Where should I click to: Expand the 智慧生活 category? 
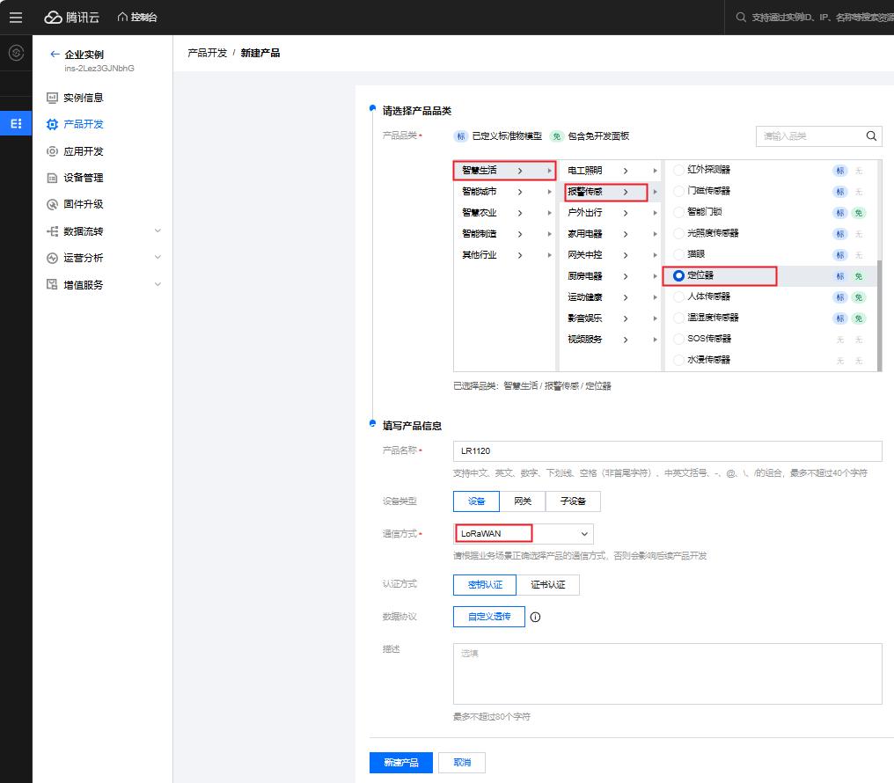[x=504, y=171]
